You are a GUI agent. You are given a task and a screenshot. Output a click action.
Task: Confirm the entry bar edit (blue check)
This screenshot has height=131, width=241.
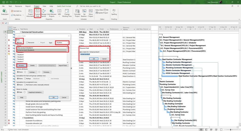click(6, 23)
